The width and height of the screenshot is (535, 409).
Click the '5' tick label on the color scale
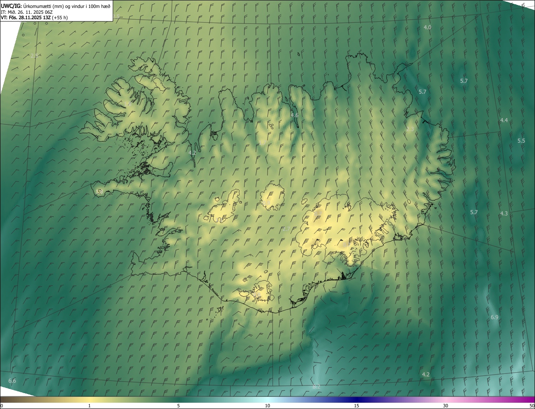178,406
